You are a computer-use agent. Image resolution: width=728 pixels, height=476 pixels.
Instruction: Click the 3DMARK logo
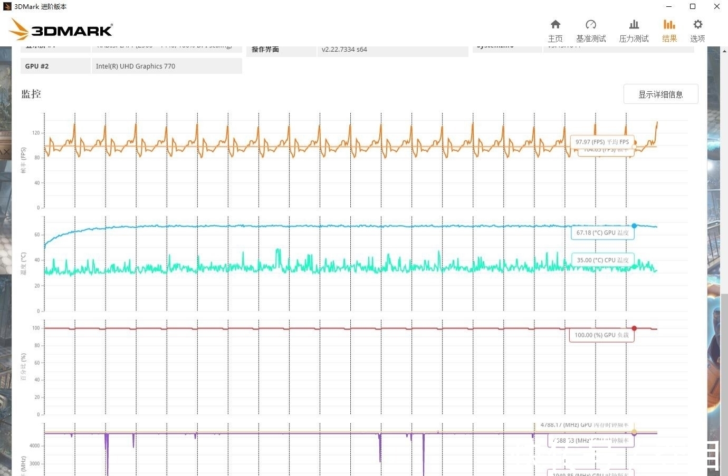click(x=61, y=30)
